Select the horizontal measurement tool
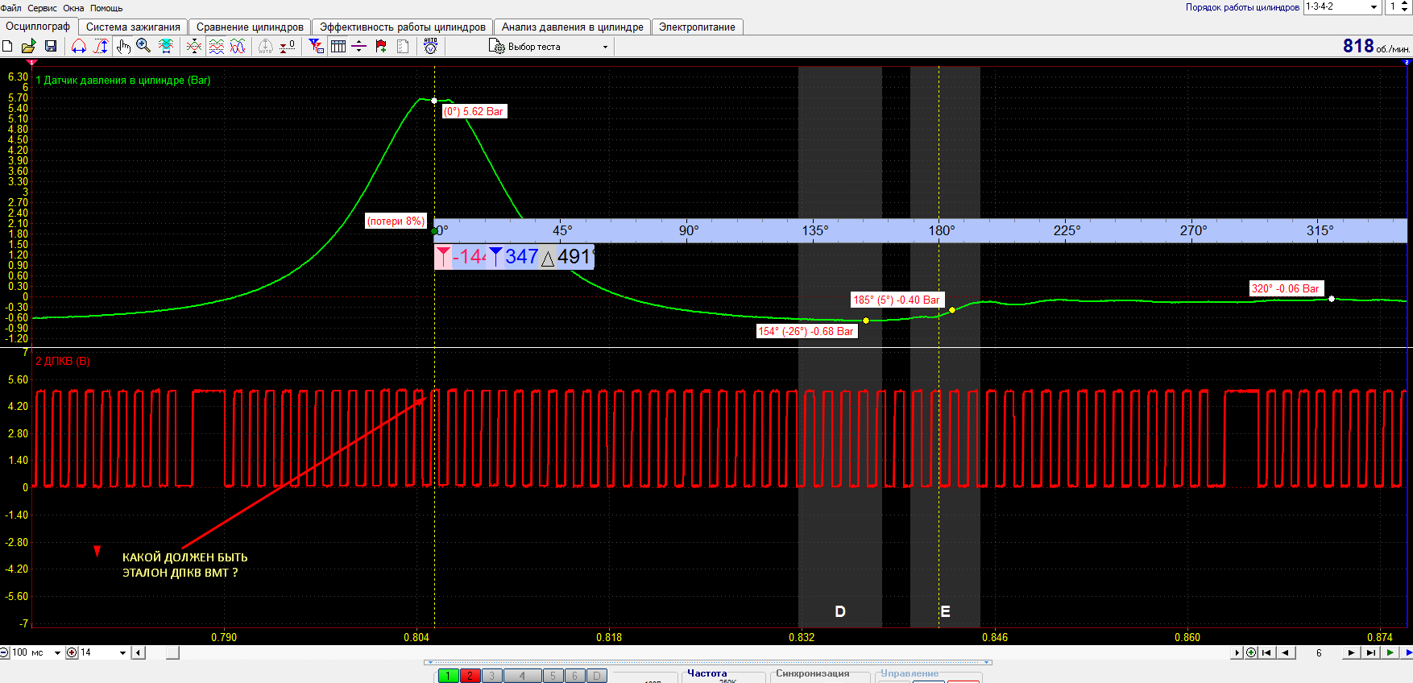Image resolution: width=1413 pixels, height=683 pixels. (x=79, y=46)
